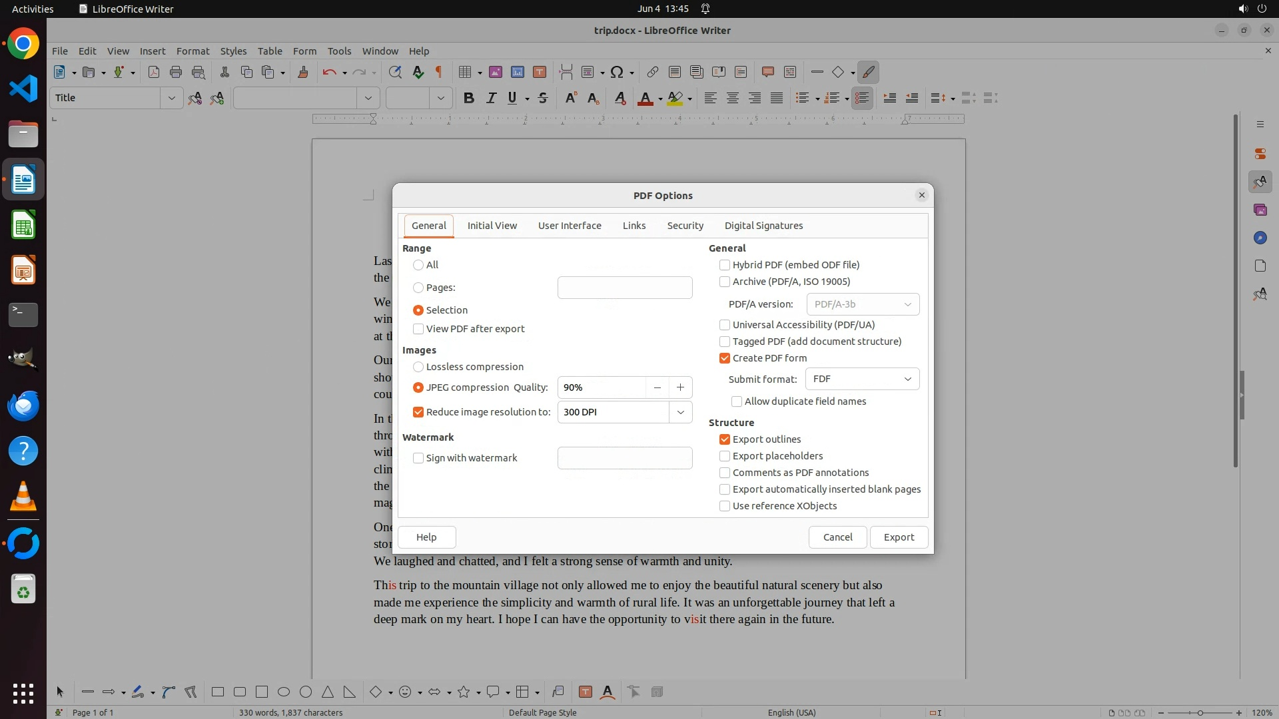This screenshot has height=719, width=1279.
Task: Increase JPEG quality with plus button
Action: pyautogui.click(x=680, y=387)
